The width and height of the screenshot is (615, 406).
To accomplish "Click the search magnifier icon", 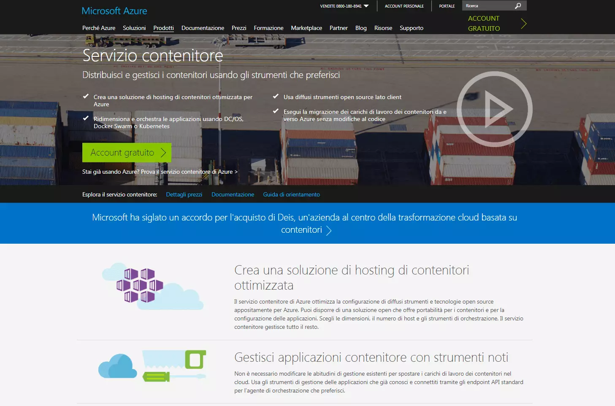I will tap(518, 6).
